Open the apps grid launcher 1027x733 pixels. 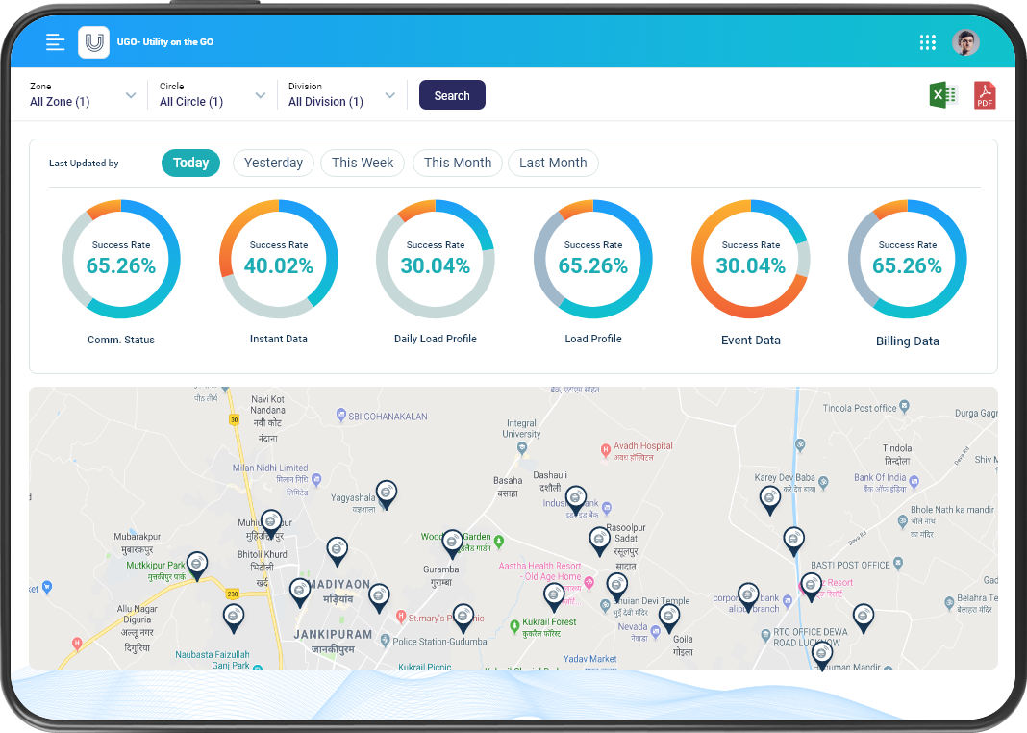pos(927,42)
